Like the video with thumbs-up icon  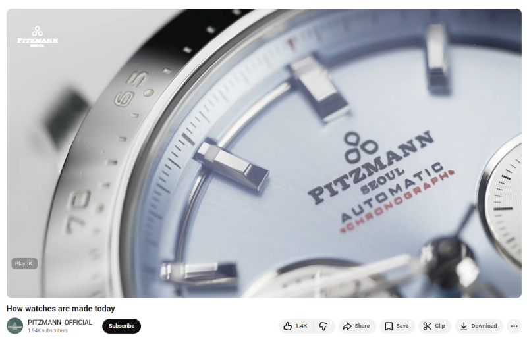coord(288,326)
